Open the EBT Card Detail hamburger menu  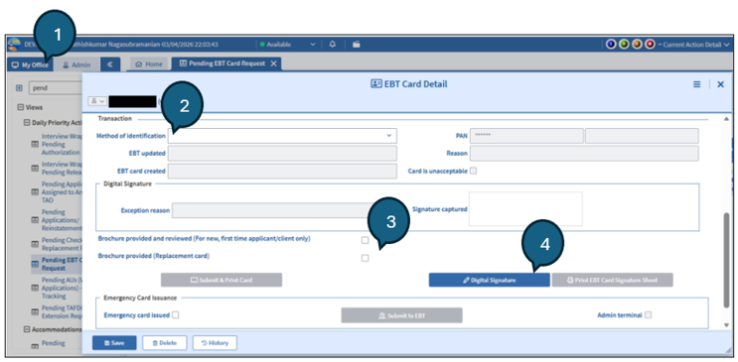coord(696,84)
